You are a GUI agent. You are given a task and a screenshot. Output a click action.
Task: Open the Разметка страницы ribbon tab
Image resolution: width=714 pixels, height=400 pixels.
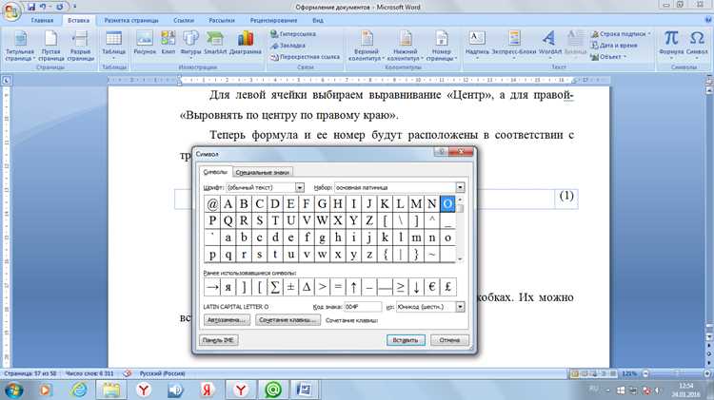pyautogui.click(x=131, y=21)
